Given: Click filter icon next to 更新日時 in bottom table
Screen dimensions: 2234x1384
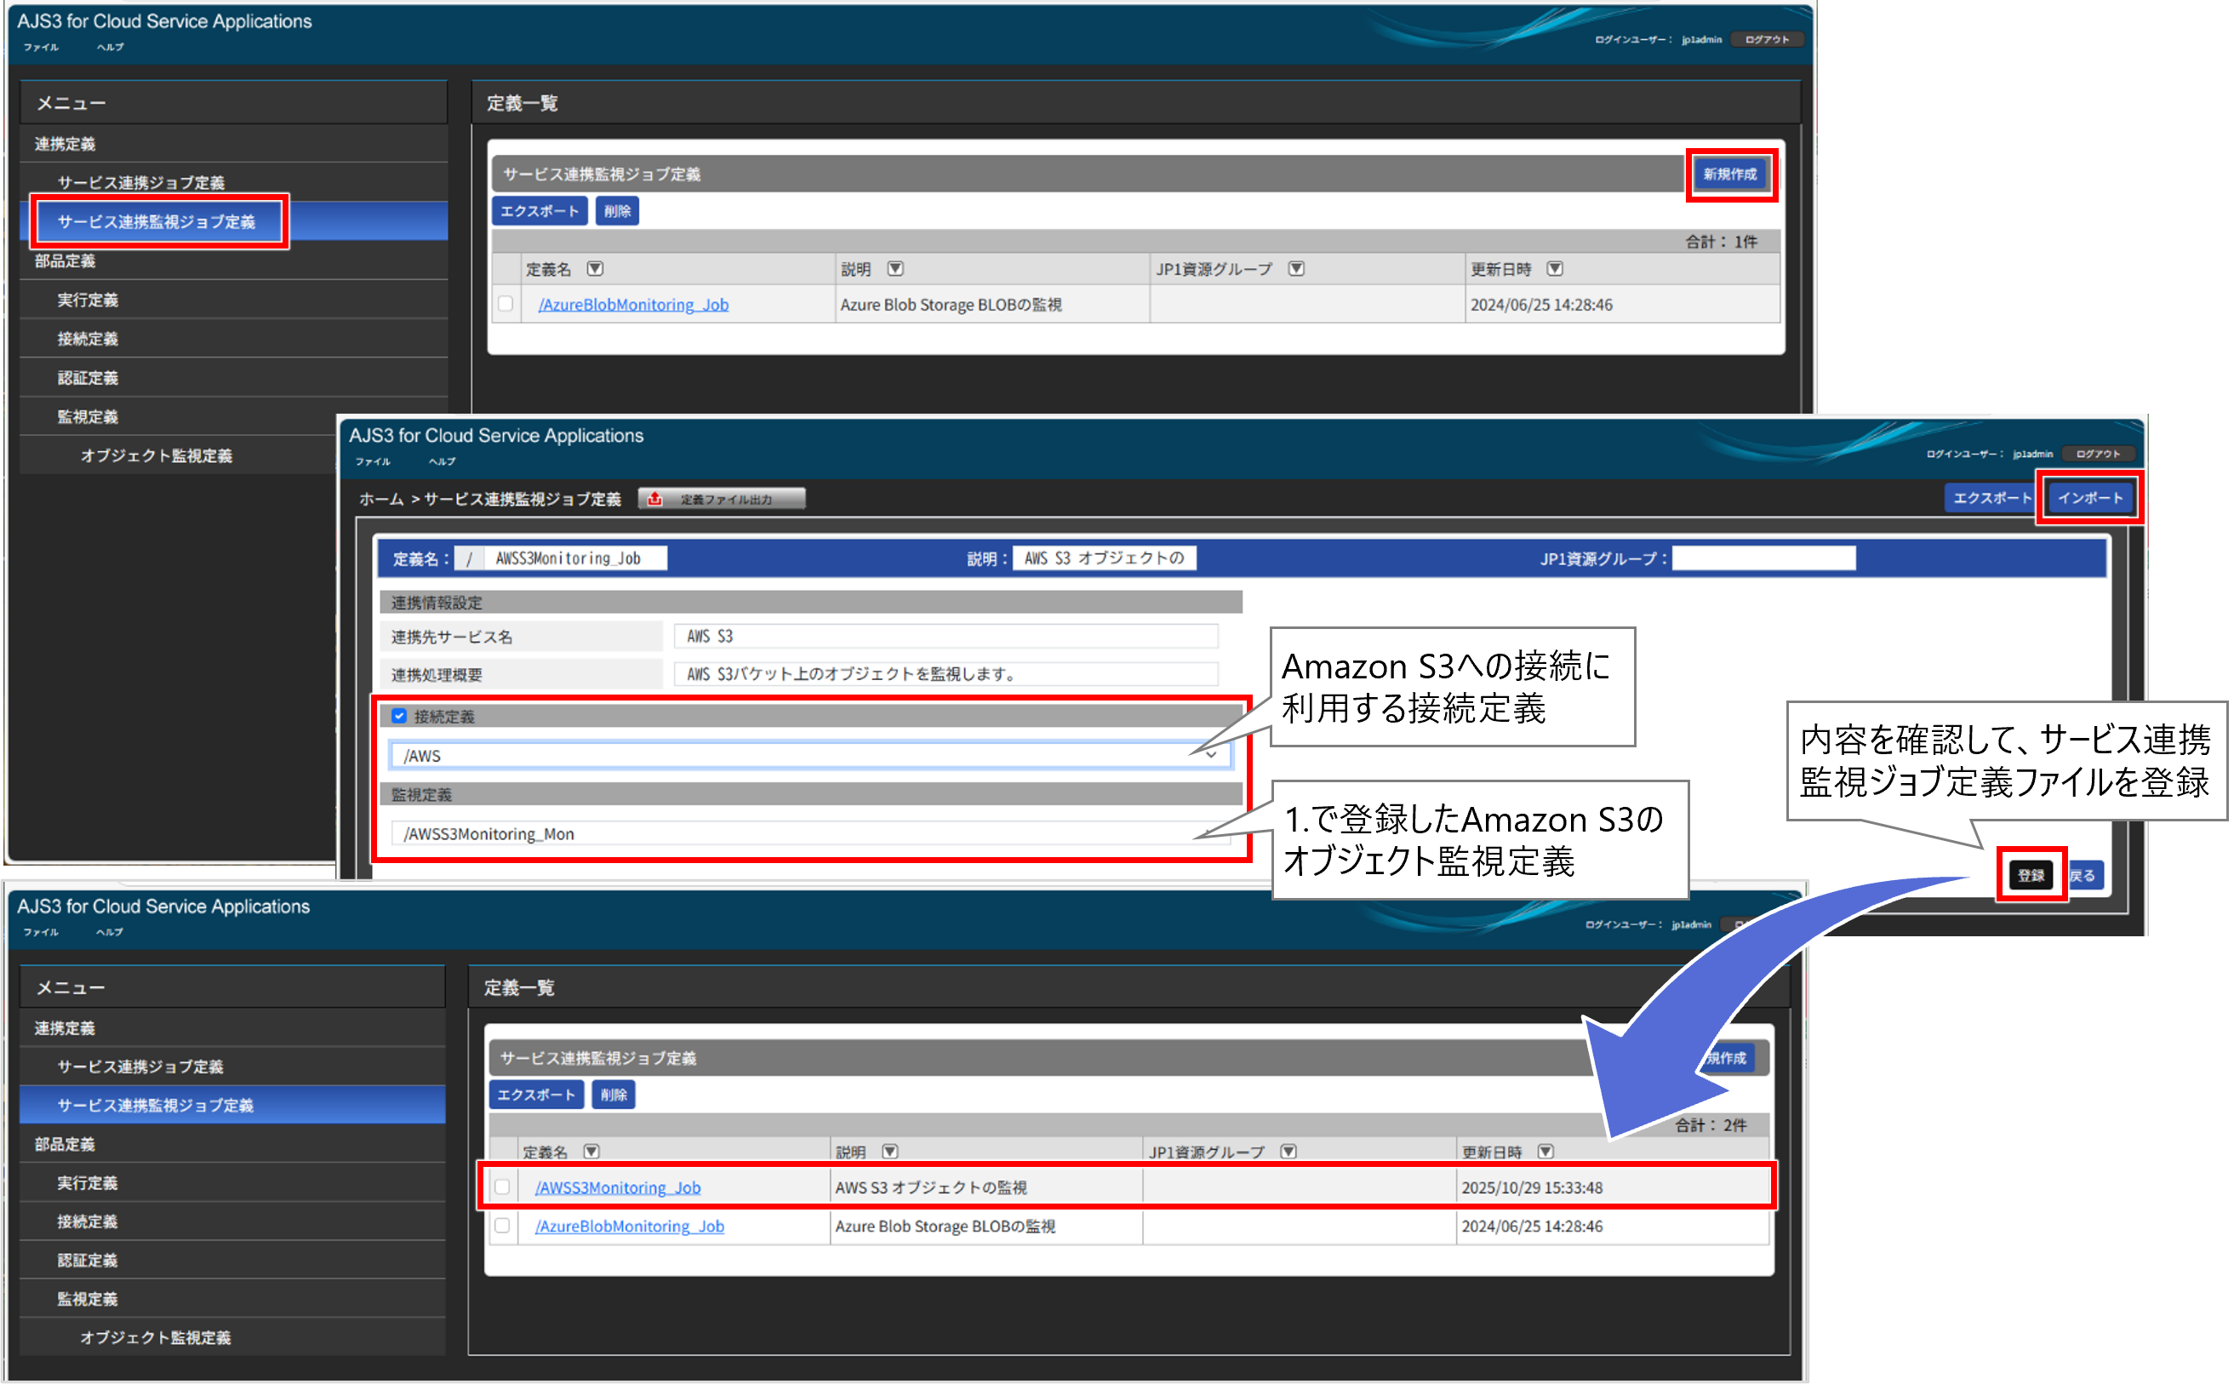Looking at the screenshot, I should click(1546, 1152).
